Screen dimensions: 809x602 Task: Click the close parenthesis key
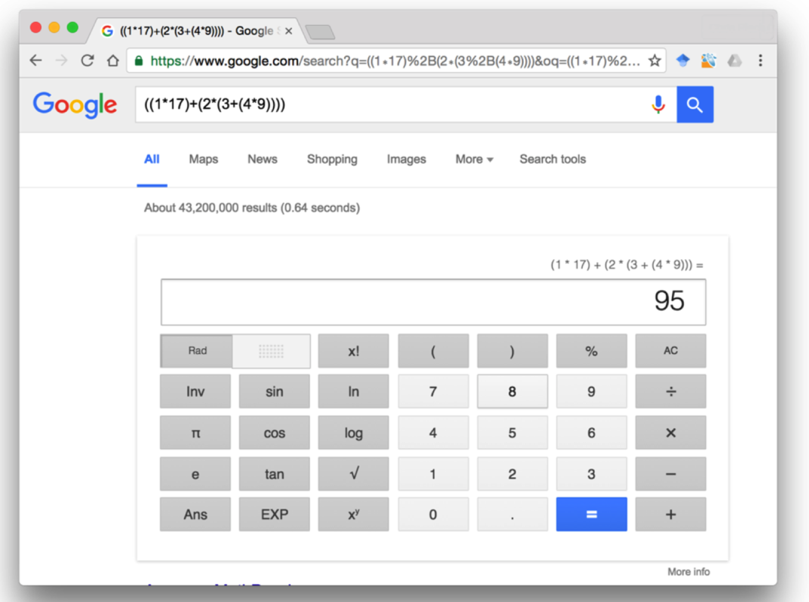[x=512, y=351]
